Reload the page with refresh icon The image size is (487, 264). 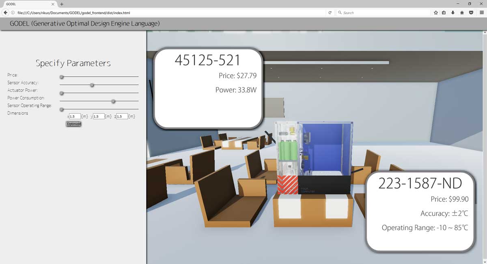330,13
